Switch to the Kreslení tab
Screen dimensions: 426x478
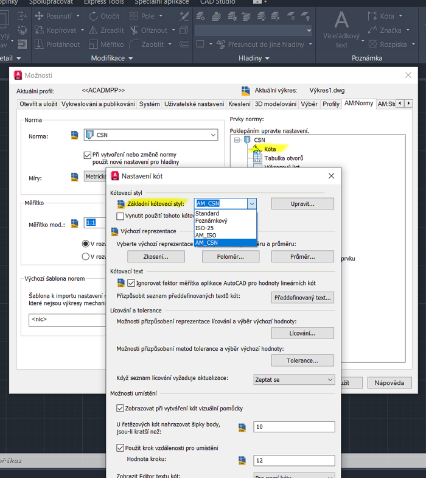click(239, 104)
